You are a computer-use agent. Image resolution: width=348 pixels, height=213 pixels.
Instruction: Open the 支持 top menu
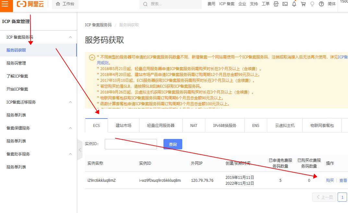(x=254, y=4)
